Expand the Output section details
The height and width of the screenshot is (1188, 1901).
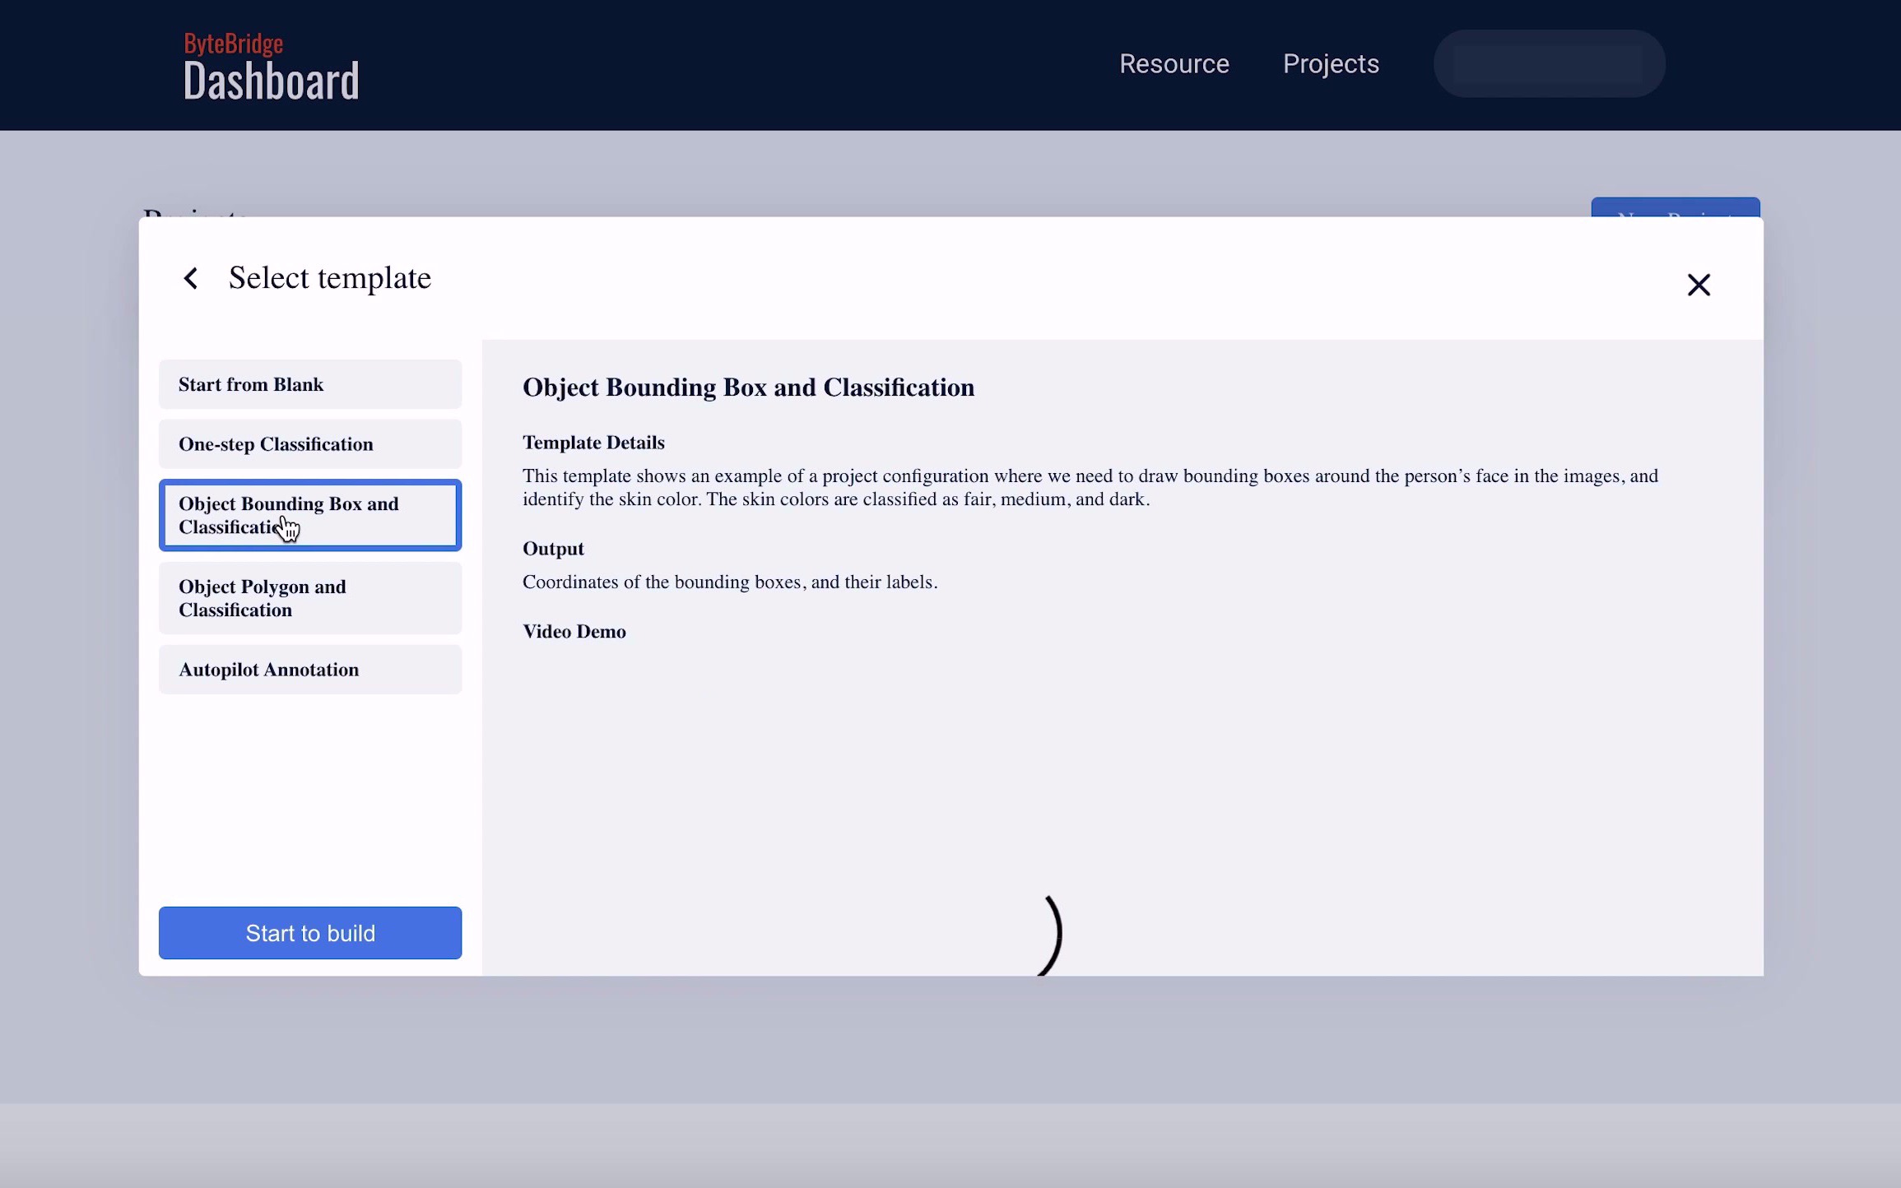[x=551, y=547]
